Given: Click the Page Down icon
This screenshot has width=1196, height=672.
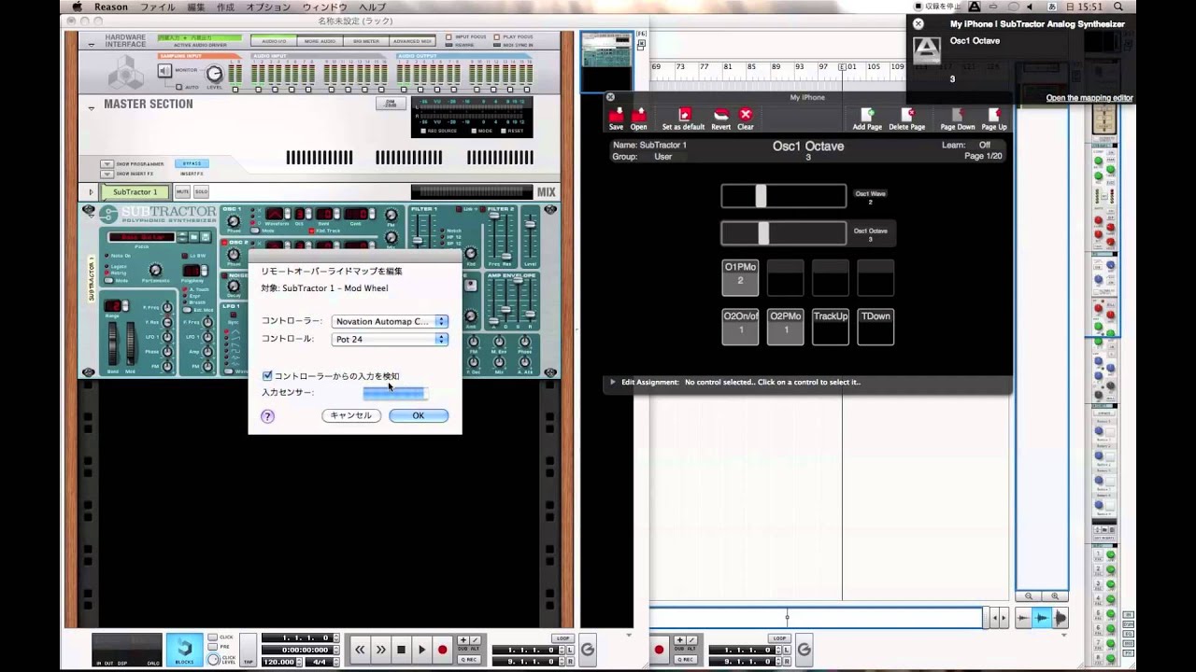Looking at the screenshot, I should 958,115.
